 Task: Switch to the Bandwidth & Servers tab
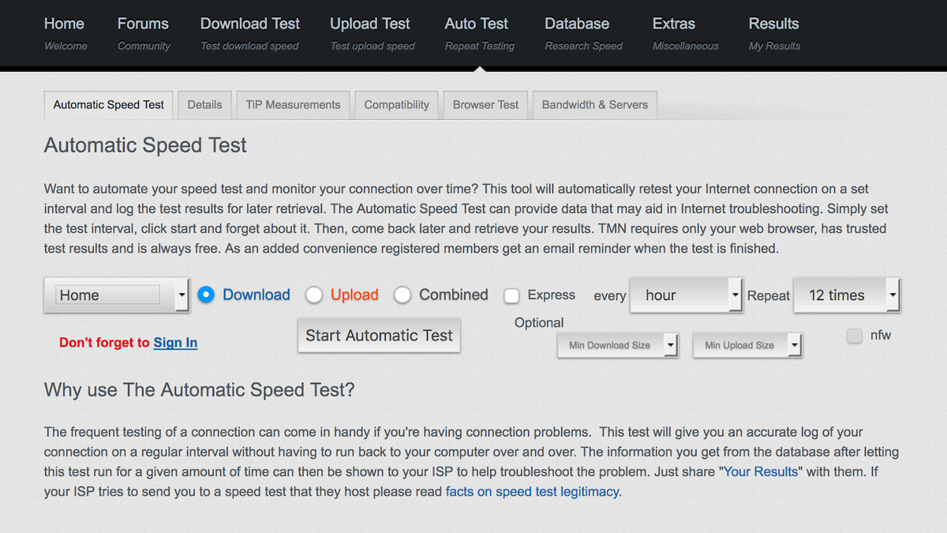coord(594,105)
